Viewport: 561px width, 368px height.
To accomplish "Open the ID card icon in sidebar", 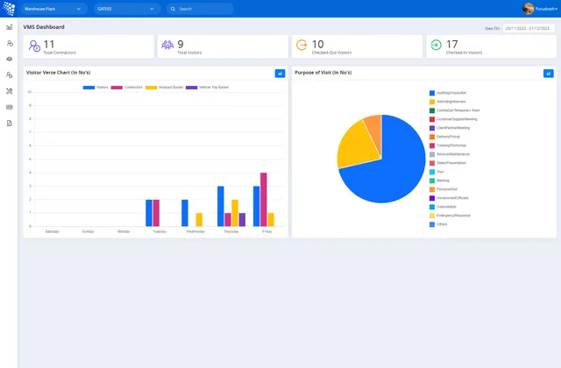I will click(10, 107).
